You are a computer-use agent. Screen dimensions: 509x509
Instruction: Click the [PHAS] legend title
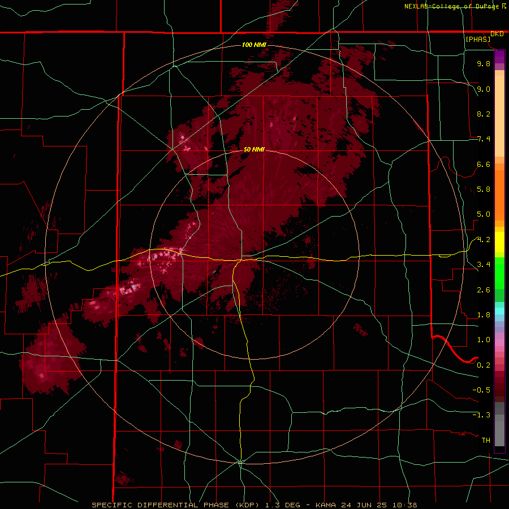(478, 39)
